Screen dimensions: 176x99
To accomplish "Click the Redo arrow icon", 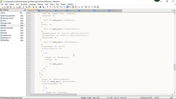I will (x=36, y=7).
